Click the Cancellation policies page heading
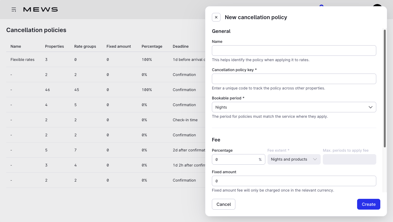The image size is (393, 222). click(36, 30)
